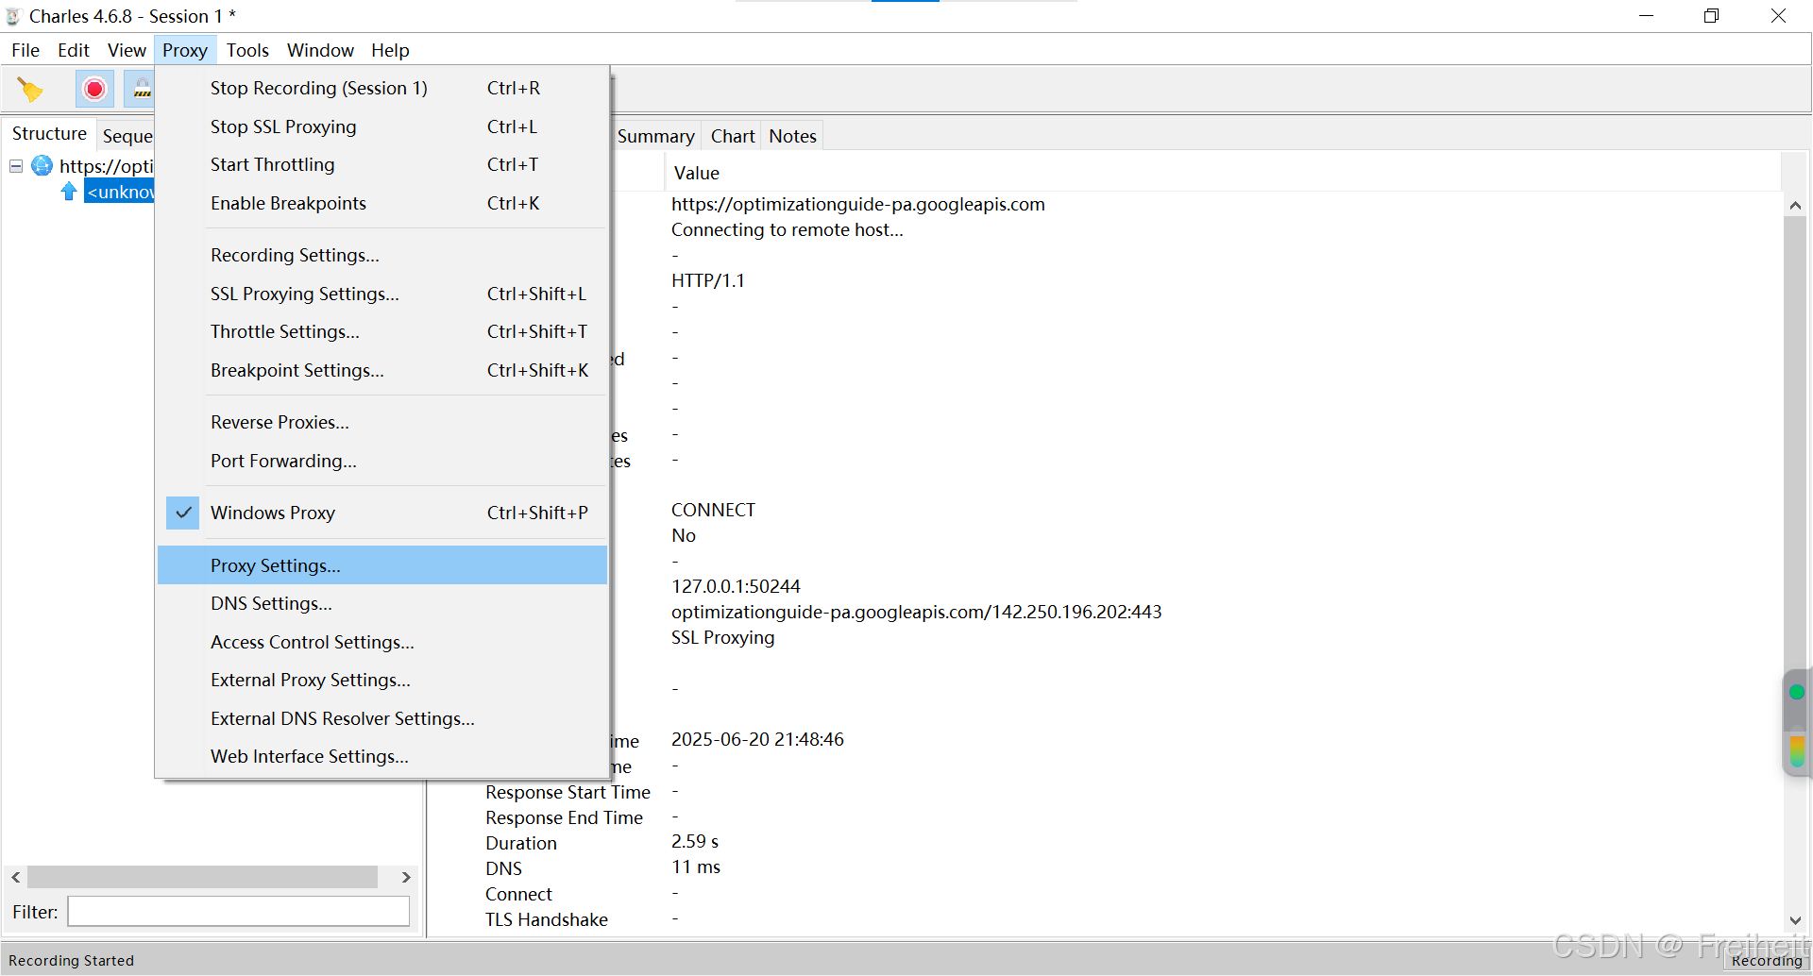The height and width of the screenshot is (976, 1813).
Task: Choose Stop SSL Proxying
Action: [381, 126]
